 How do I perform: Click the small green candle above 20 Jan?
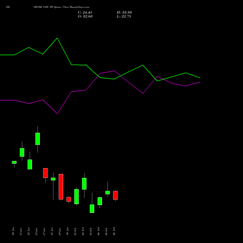click(14, 162)
